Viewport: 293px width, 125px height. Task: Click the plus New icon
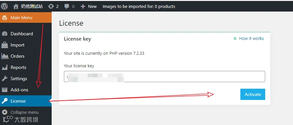[x=83, y=7]
